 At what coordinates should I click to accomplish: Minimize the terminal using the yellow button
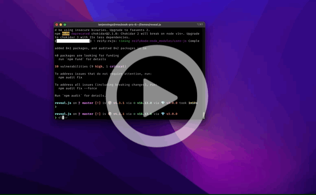point(61,25)
